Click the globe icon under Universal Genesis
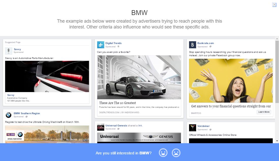Screen dimensions: 279x161 click(x=118, y=129)
